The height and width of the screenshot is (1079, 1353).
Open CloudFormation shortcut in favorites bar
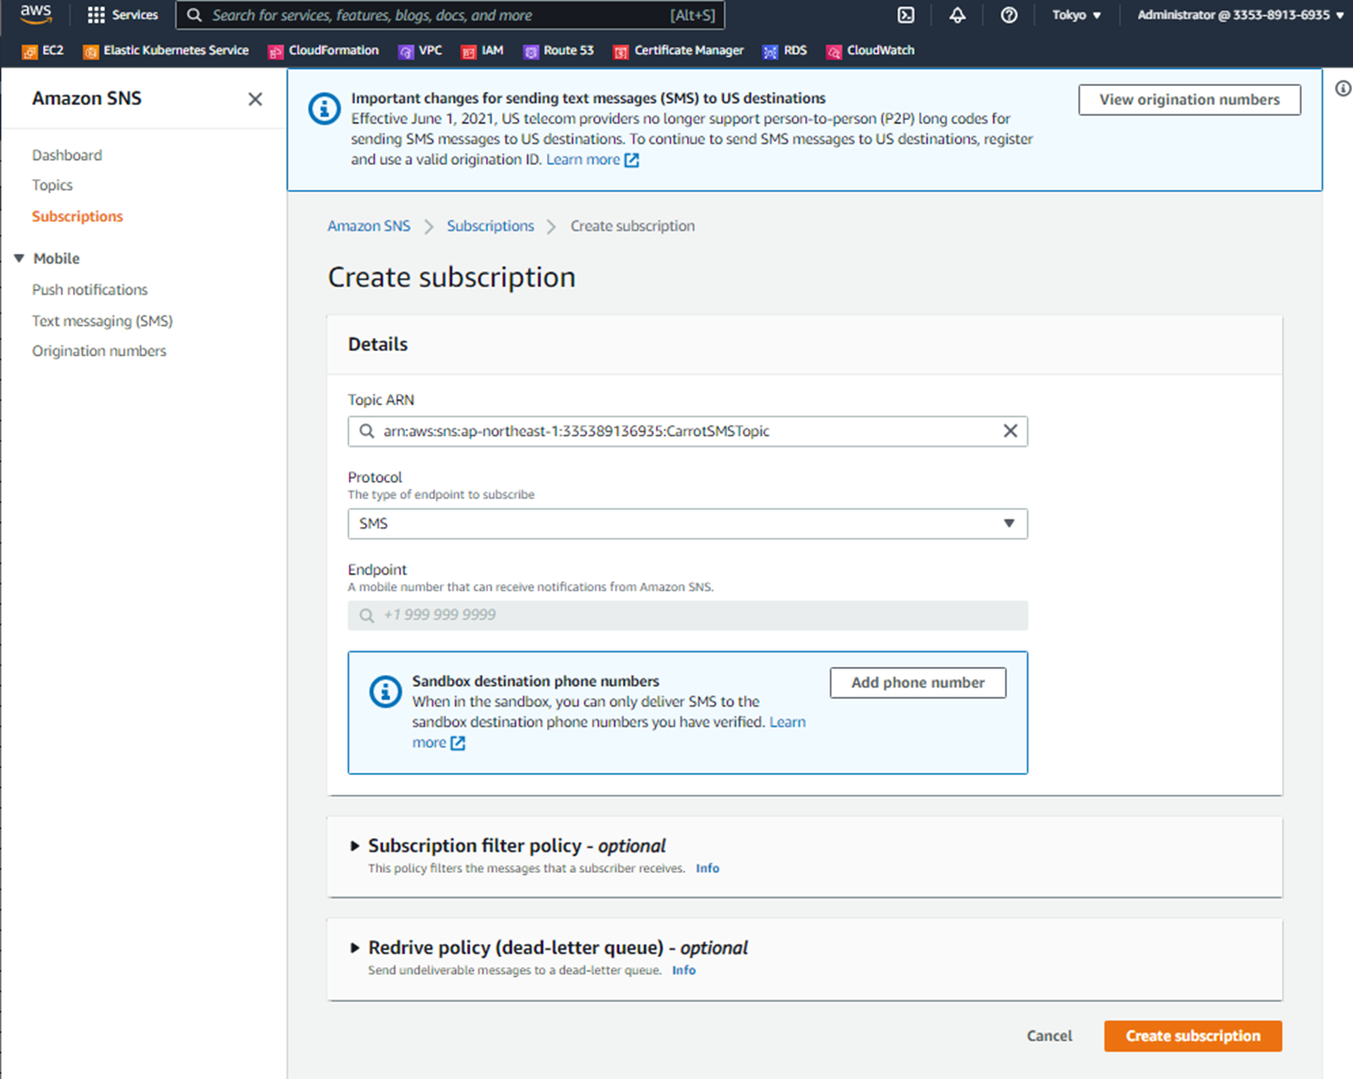[323, 50]
